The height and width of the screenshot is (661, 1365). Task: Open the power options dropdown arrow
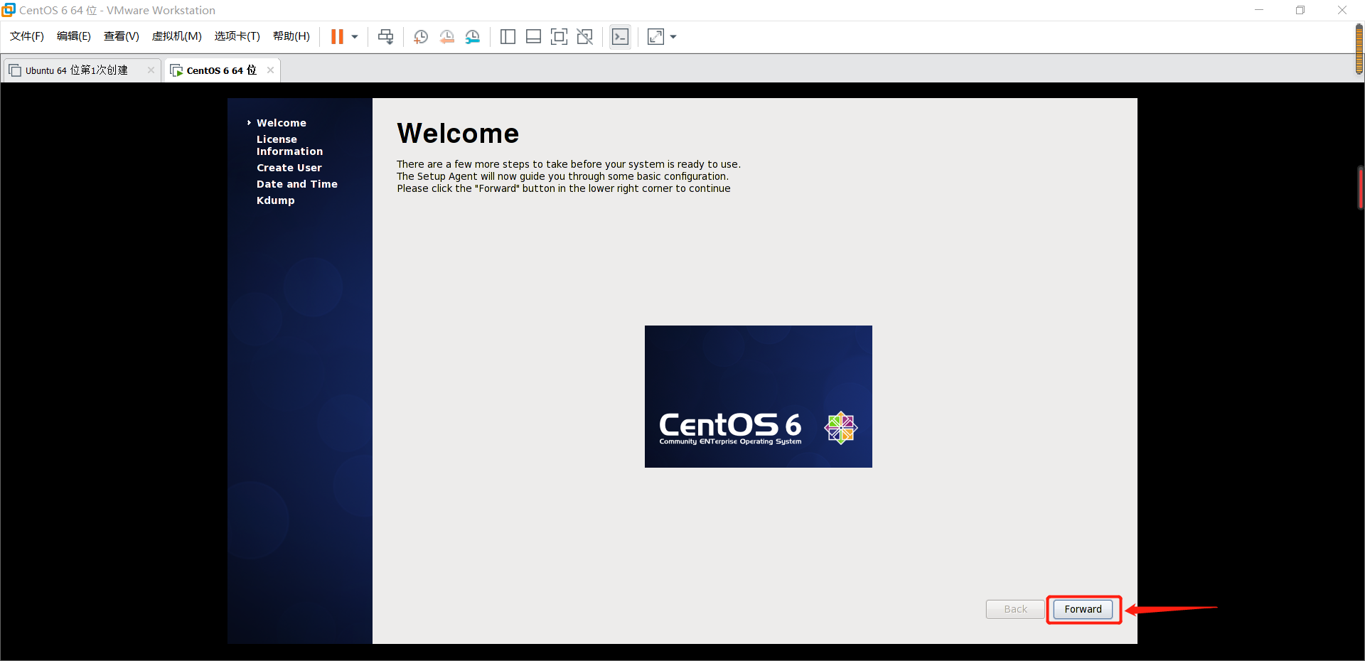coord(355,37)
